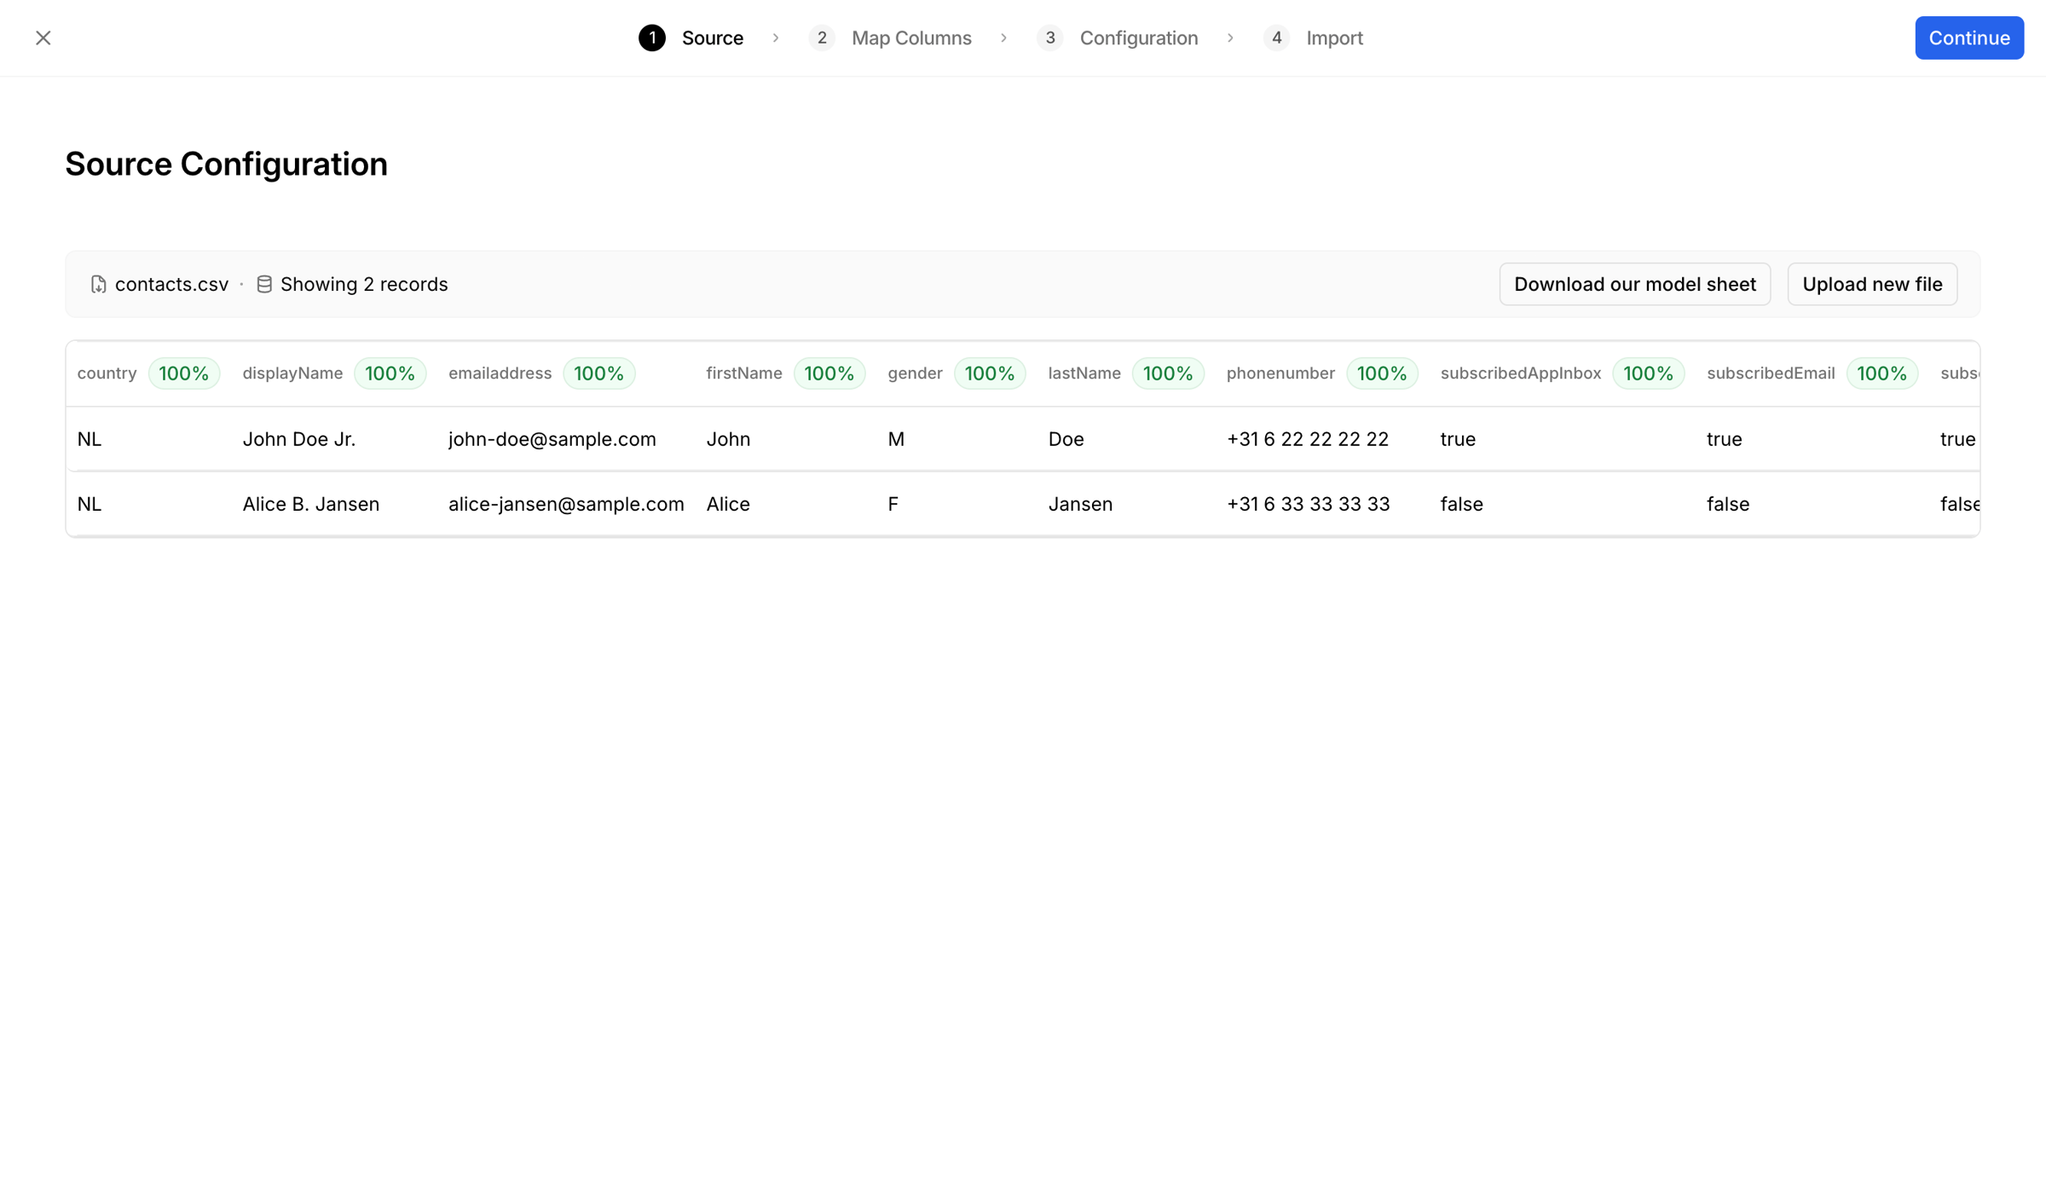Click first name Alice cell

click(728, 504)
